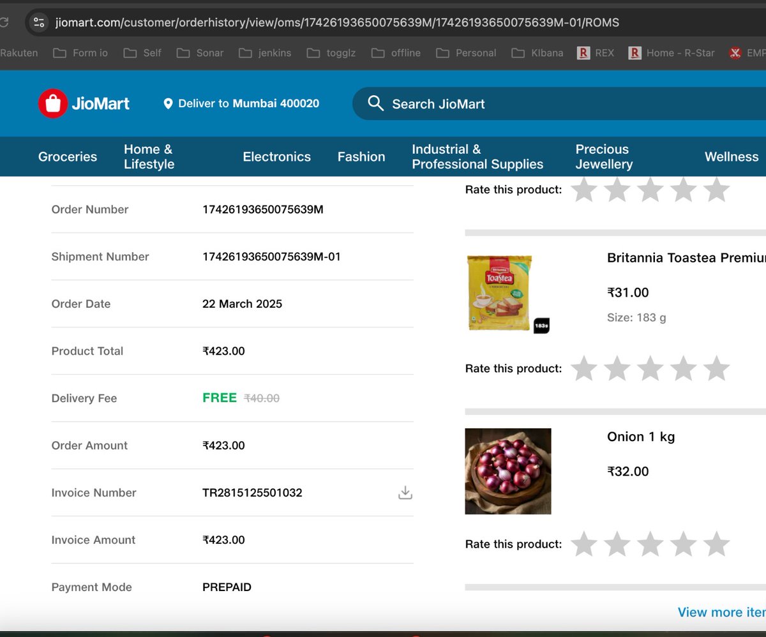This screenshot has height=637, width=766.
Task: Rate Onion 1 kg one star
Action: 583,544
